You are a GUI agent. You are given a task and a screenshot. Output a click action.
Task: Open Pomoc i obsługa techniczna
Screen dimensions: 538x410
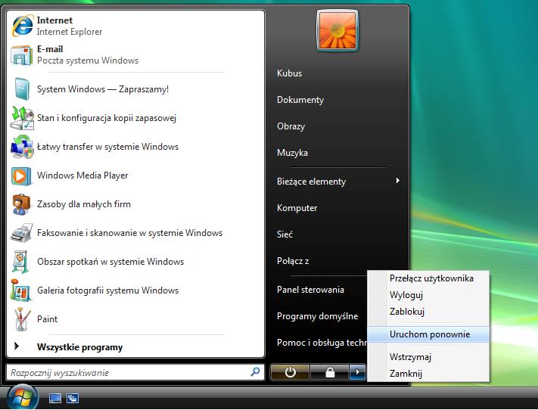tap(322, 343)
